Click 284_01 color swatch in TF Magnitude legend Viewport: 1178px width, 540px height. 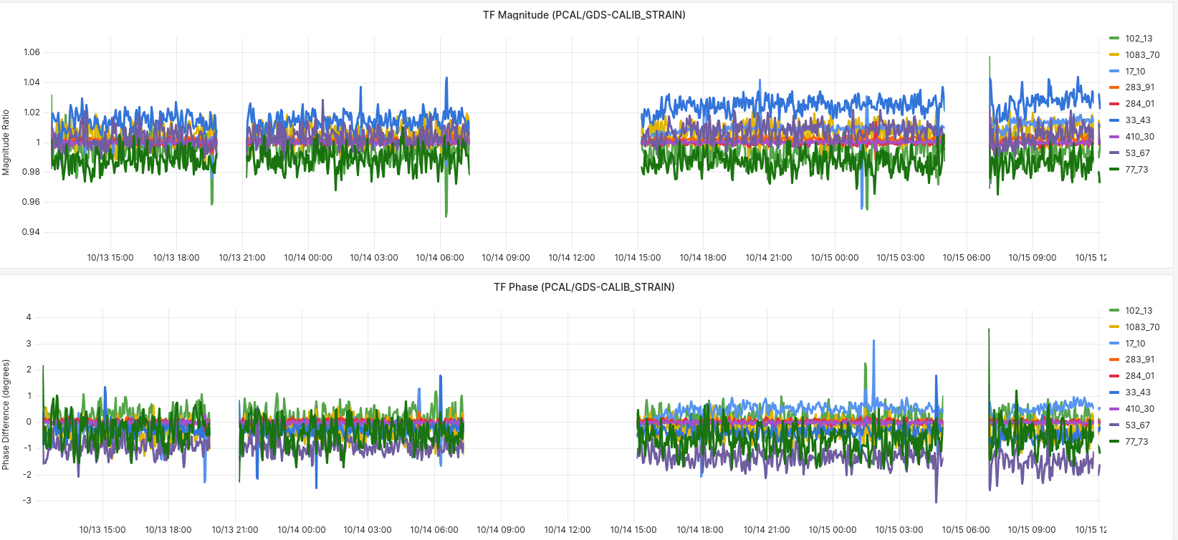[1114, 104]
